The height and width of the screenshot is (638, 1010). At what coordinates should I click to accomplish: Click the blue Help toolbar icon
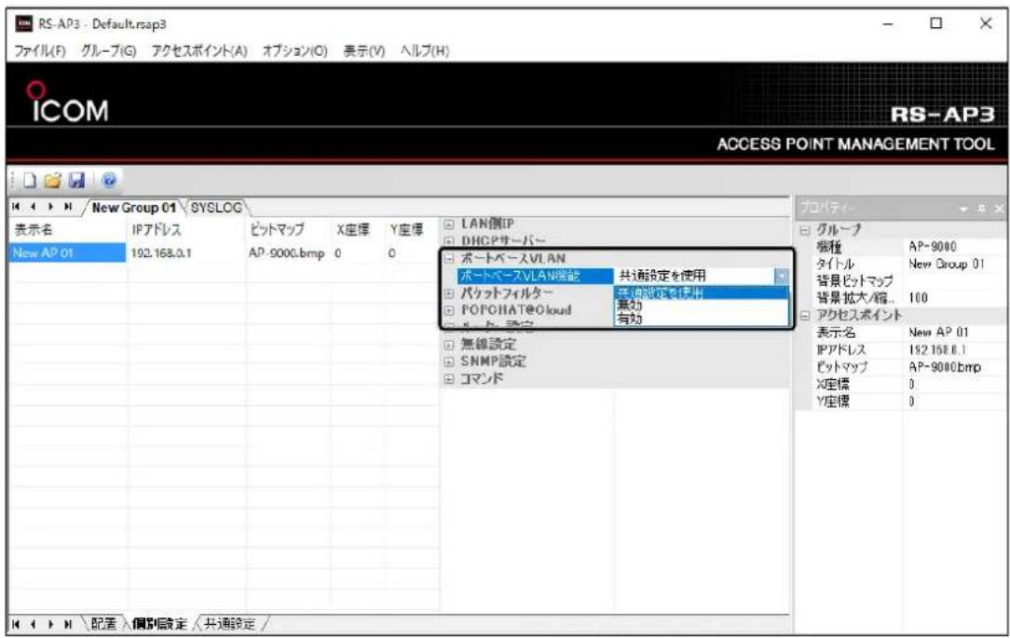[x=109, y=181]
